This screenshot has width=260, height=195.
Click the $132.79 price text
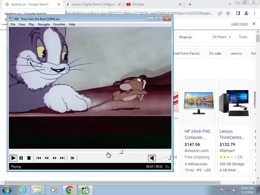[x=227, y=144]
